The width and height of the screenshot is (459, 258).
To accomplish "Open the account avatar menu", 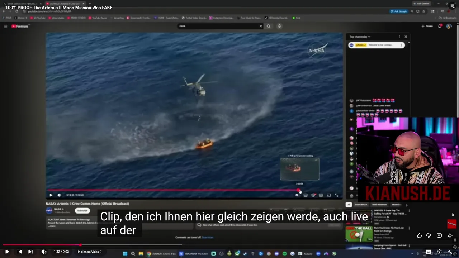I will (449, 26).
